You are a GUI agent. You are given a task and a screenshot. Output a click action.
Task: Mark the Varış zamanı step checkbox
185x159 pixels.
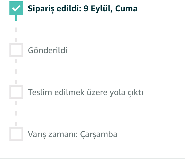[16, 134]
